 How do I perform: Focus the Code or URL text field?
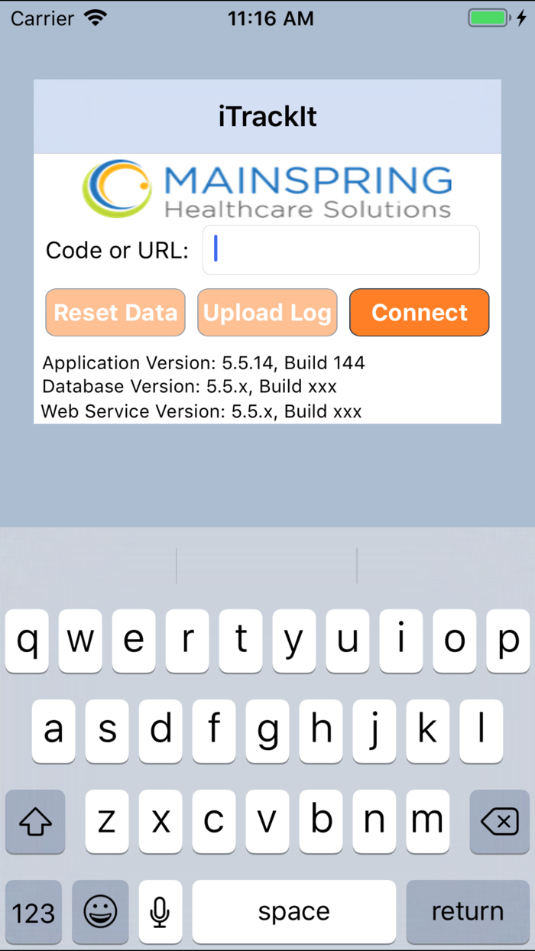tap(341, 250)
